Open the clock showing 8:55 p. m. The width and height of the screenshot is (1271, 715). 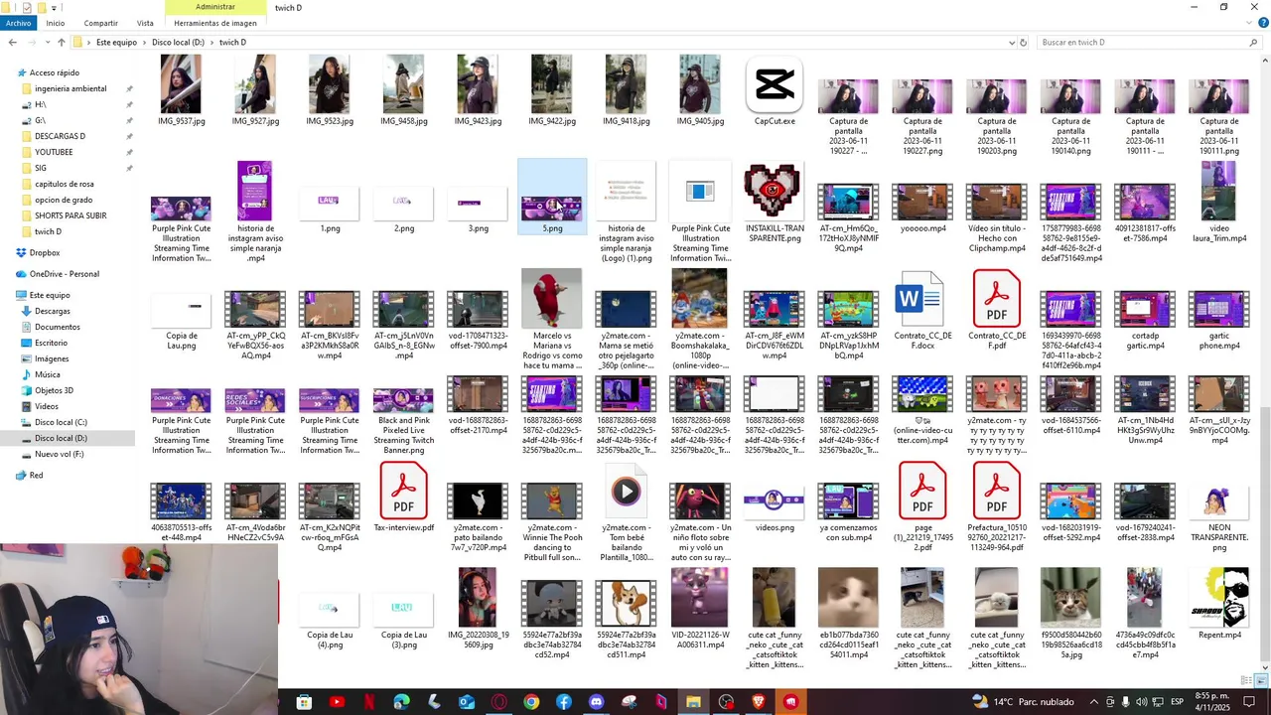[1211, 702]
